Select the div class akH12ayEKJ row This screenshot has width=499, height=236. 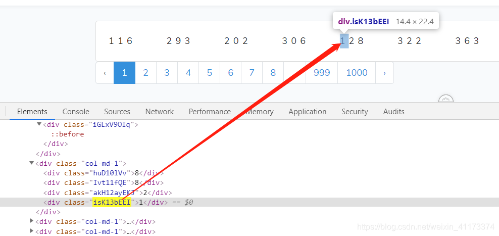coord(108,193)
